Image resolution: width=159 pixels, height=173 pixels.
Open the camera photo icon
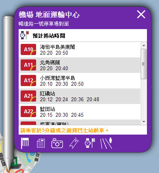(x=57, y=143)
